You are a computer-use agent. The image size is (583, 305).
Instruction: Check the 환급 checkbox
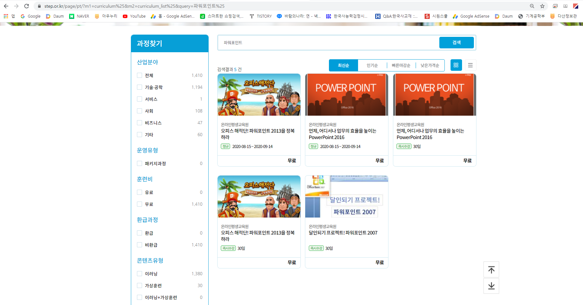click(140, 233)
